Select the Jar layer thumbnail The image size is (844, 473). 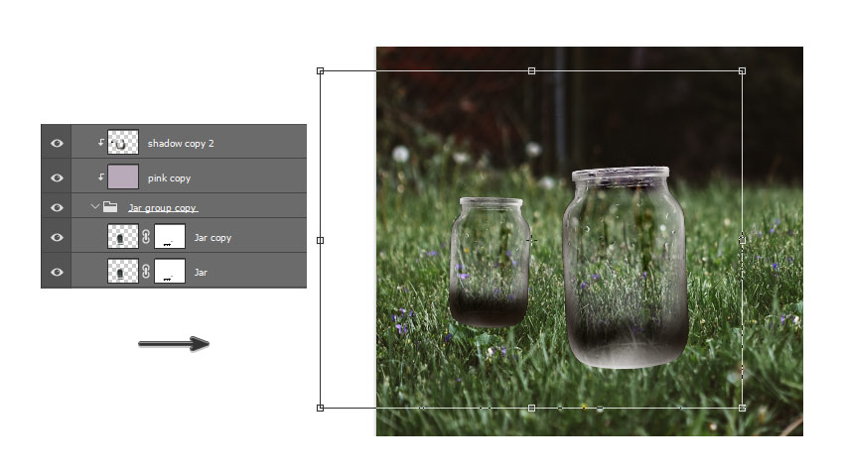(x=123, y=271)
